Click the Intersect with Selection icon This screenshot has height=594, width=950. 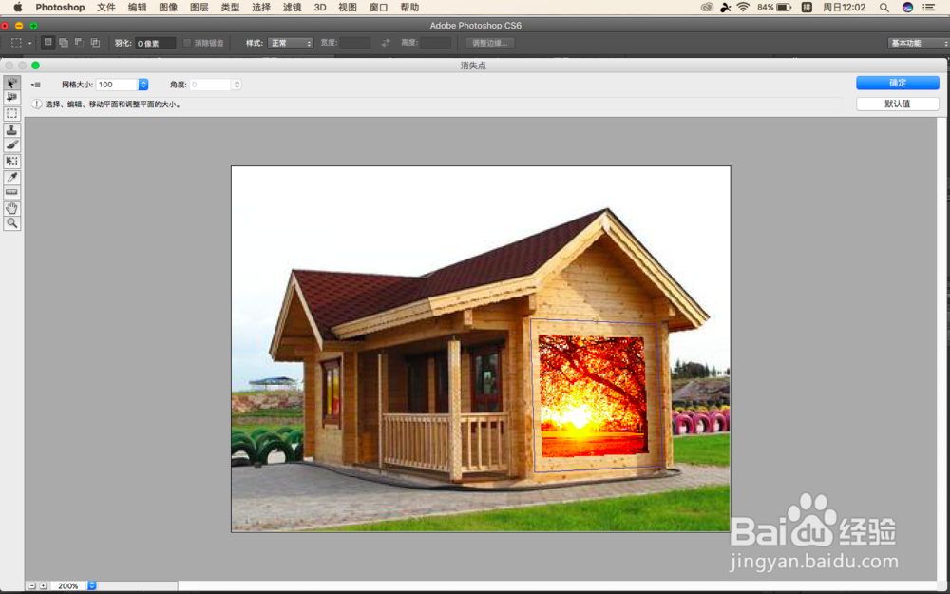point(95,43)
